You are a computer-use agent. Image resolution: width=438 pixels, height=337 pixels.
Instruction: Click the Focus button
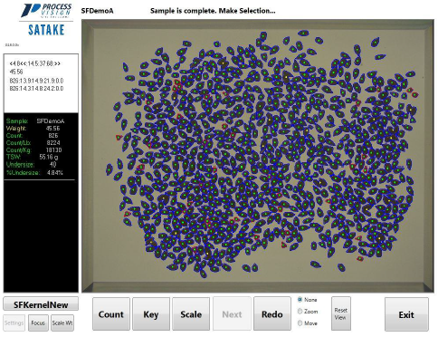point(38,323)
